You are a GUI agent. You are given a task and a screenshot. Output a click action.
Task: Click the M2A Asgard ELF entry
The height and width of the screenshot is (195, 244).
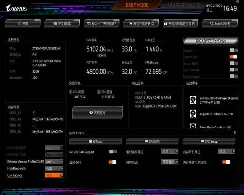156,106
